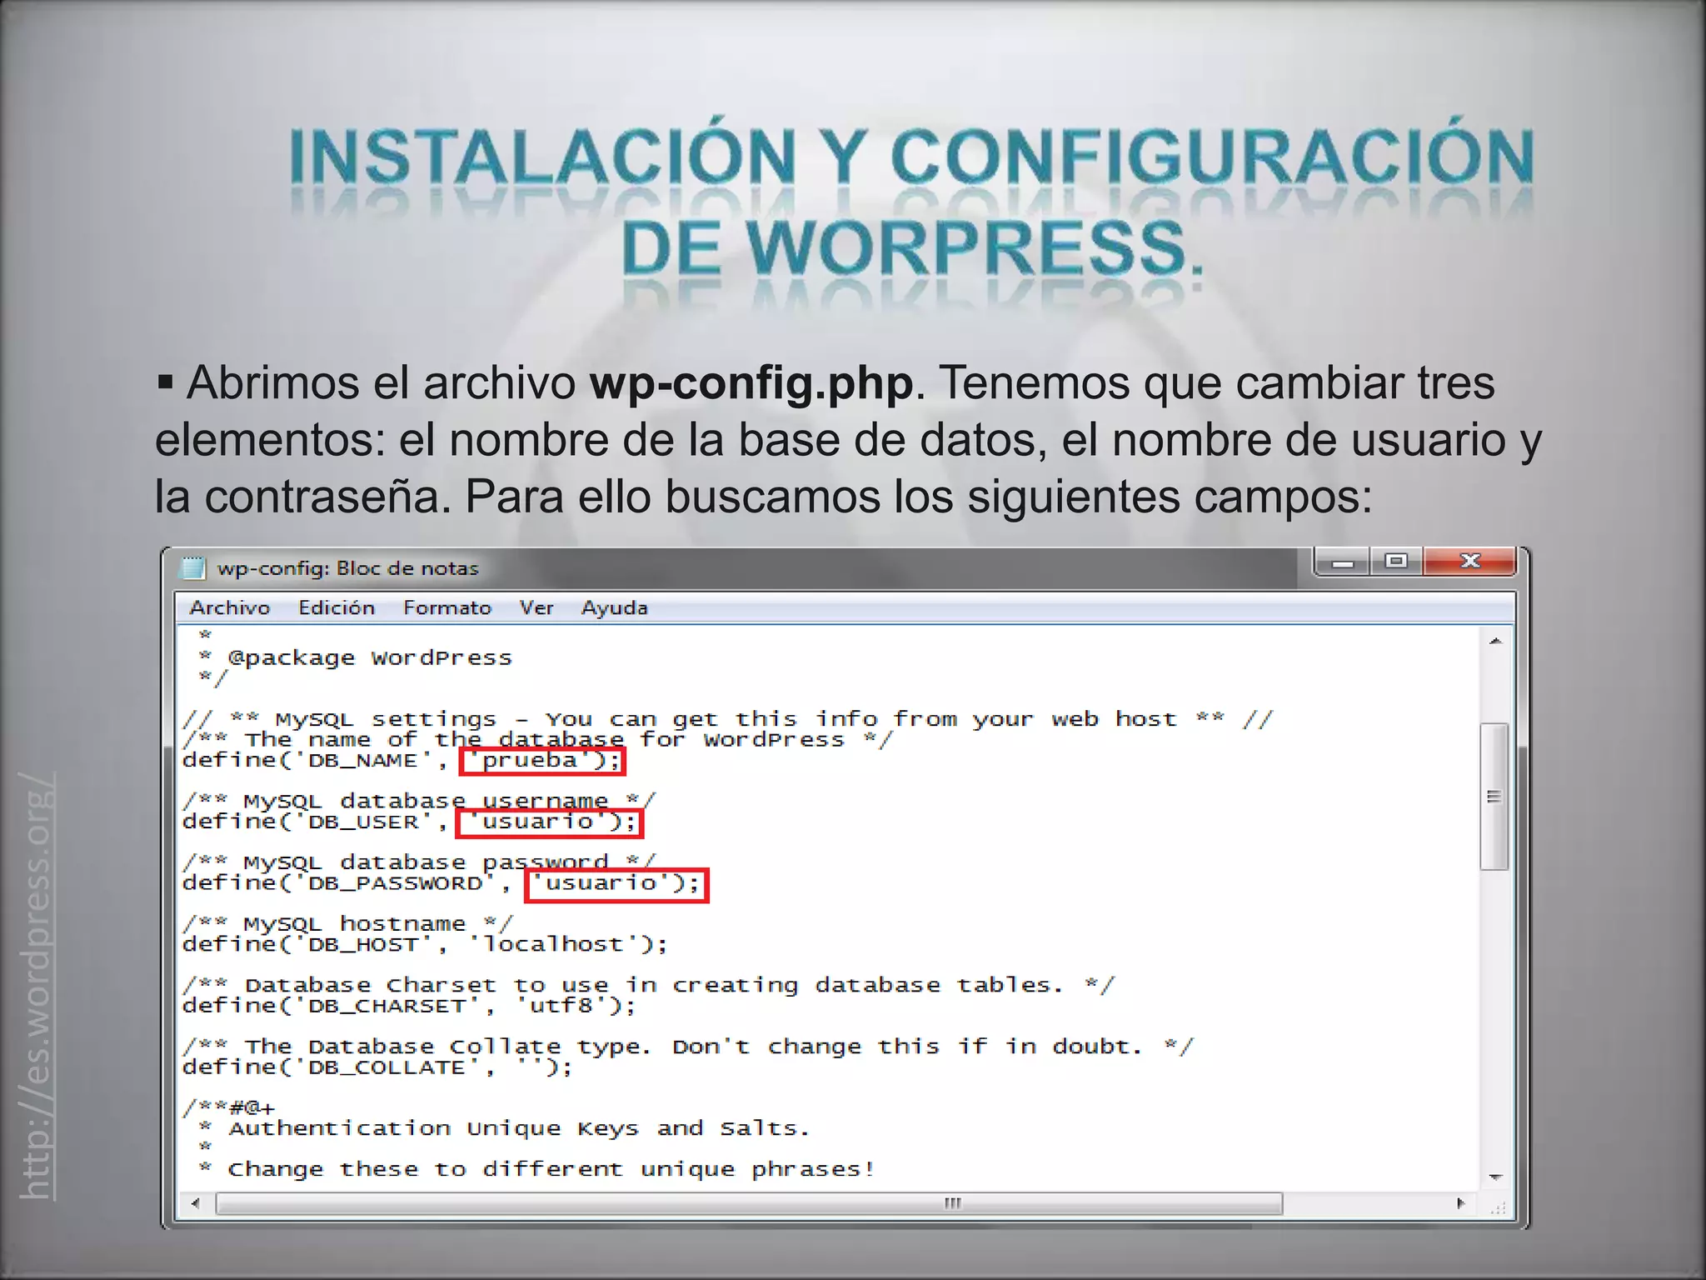This screenshot has width=1706, height=1280.
Task: Click the 'MySQL settings' comment line
Action: pos(728,719)
